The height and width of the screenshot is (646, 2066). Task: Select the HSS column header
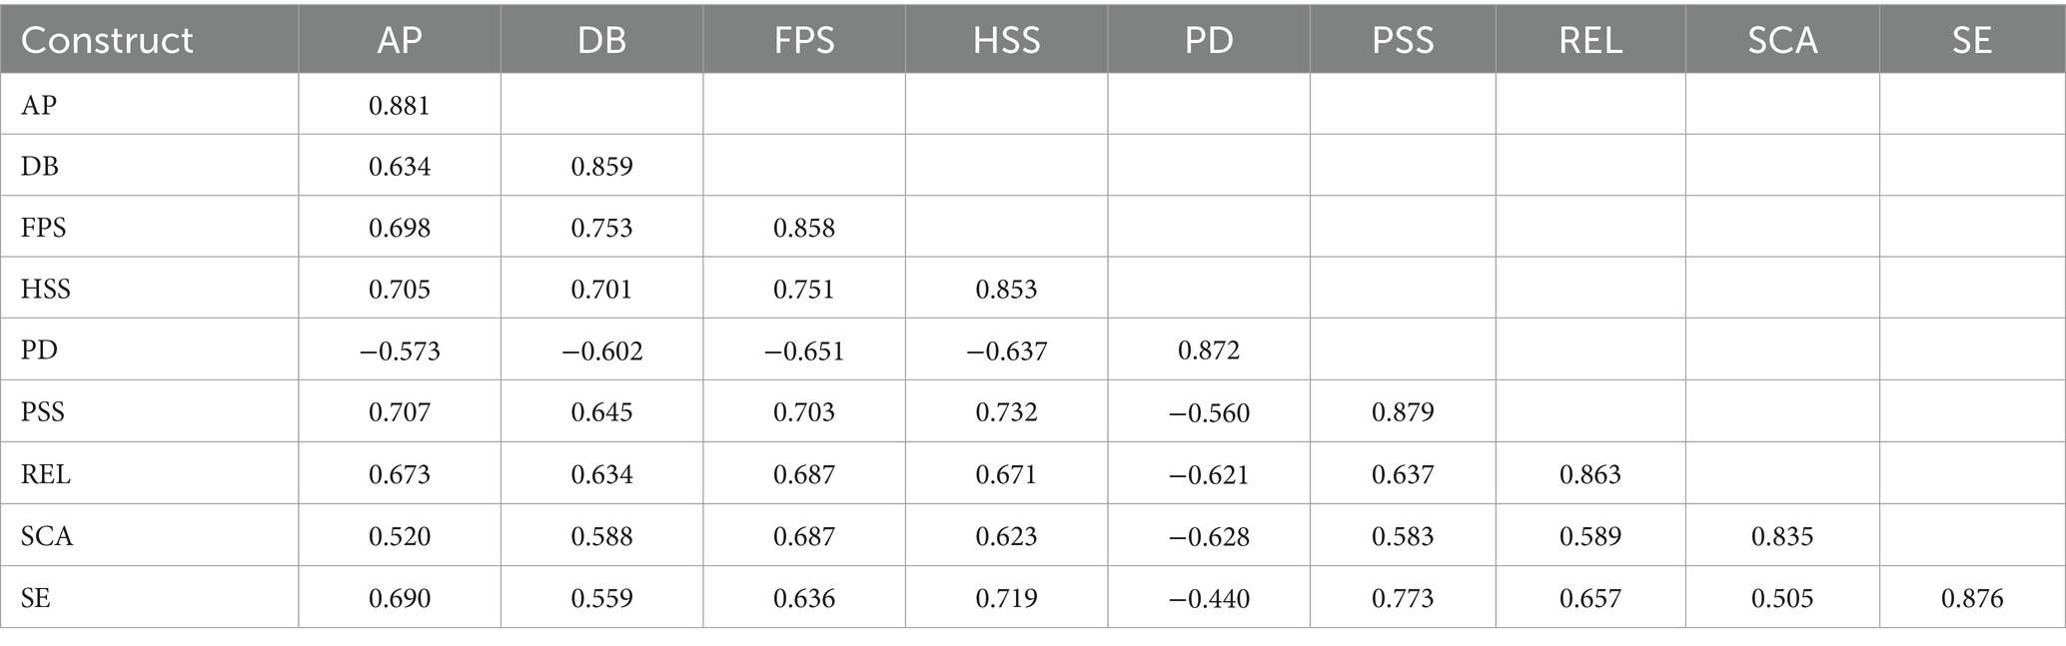pos(1006,40)
